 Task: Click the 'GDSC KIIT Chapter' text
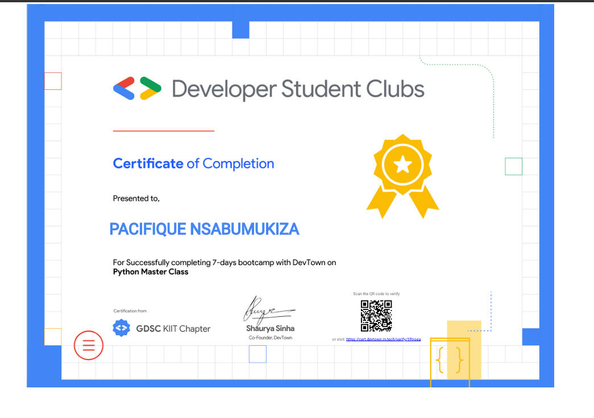(173, 329)
